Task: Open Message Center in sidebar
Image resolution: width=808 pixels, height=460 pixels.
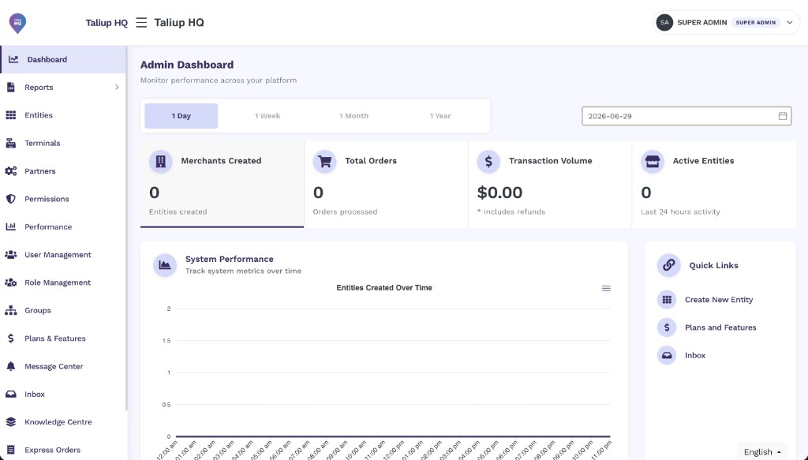Action: click(63, 366)
